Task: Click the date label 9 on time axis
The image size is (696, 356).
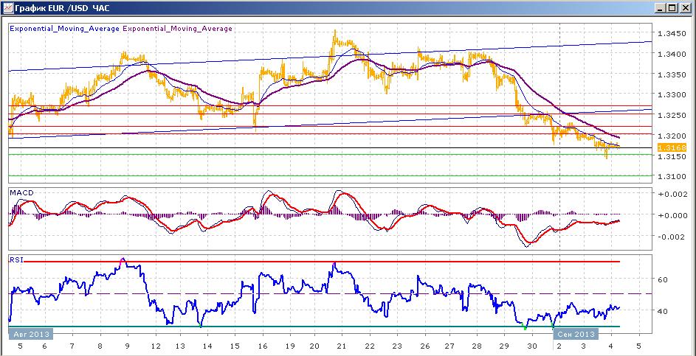Action: tap(128, 346)
